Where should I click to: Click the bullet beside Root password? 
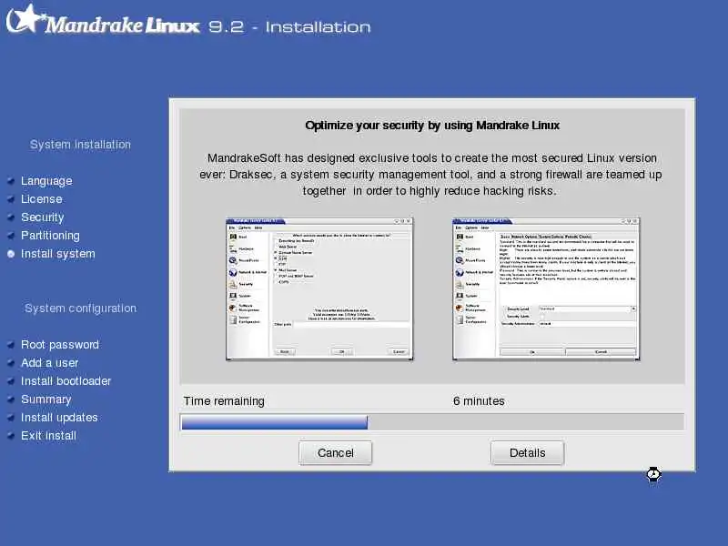pyautogui.click(x=11, y=345)
